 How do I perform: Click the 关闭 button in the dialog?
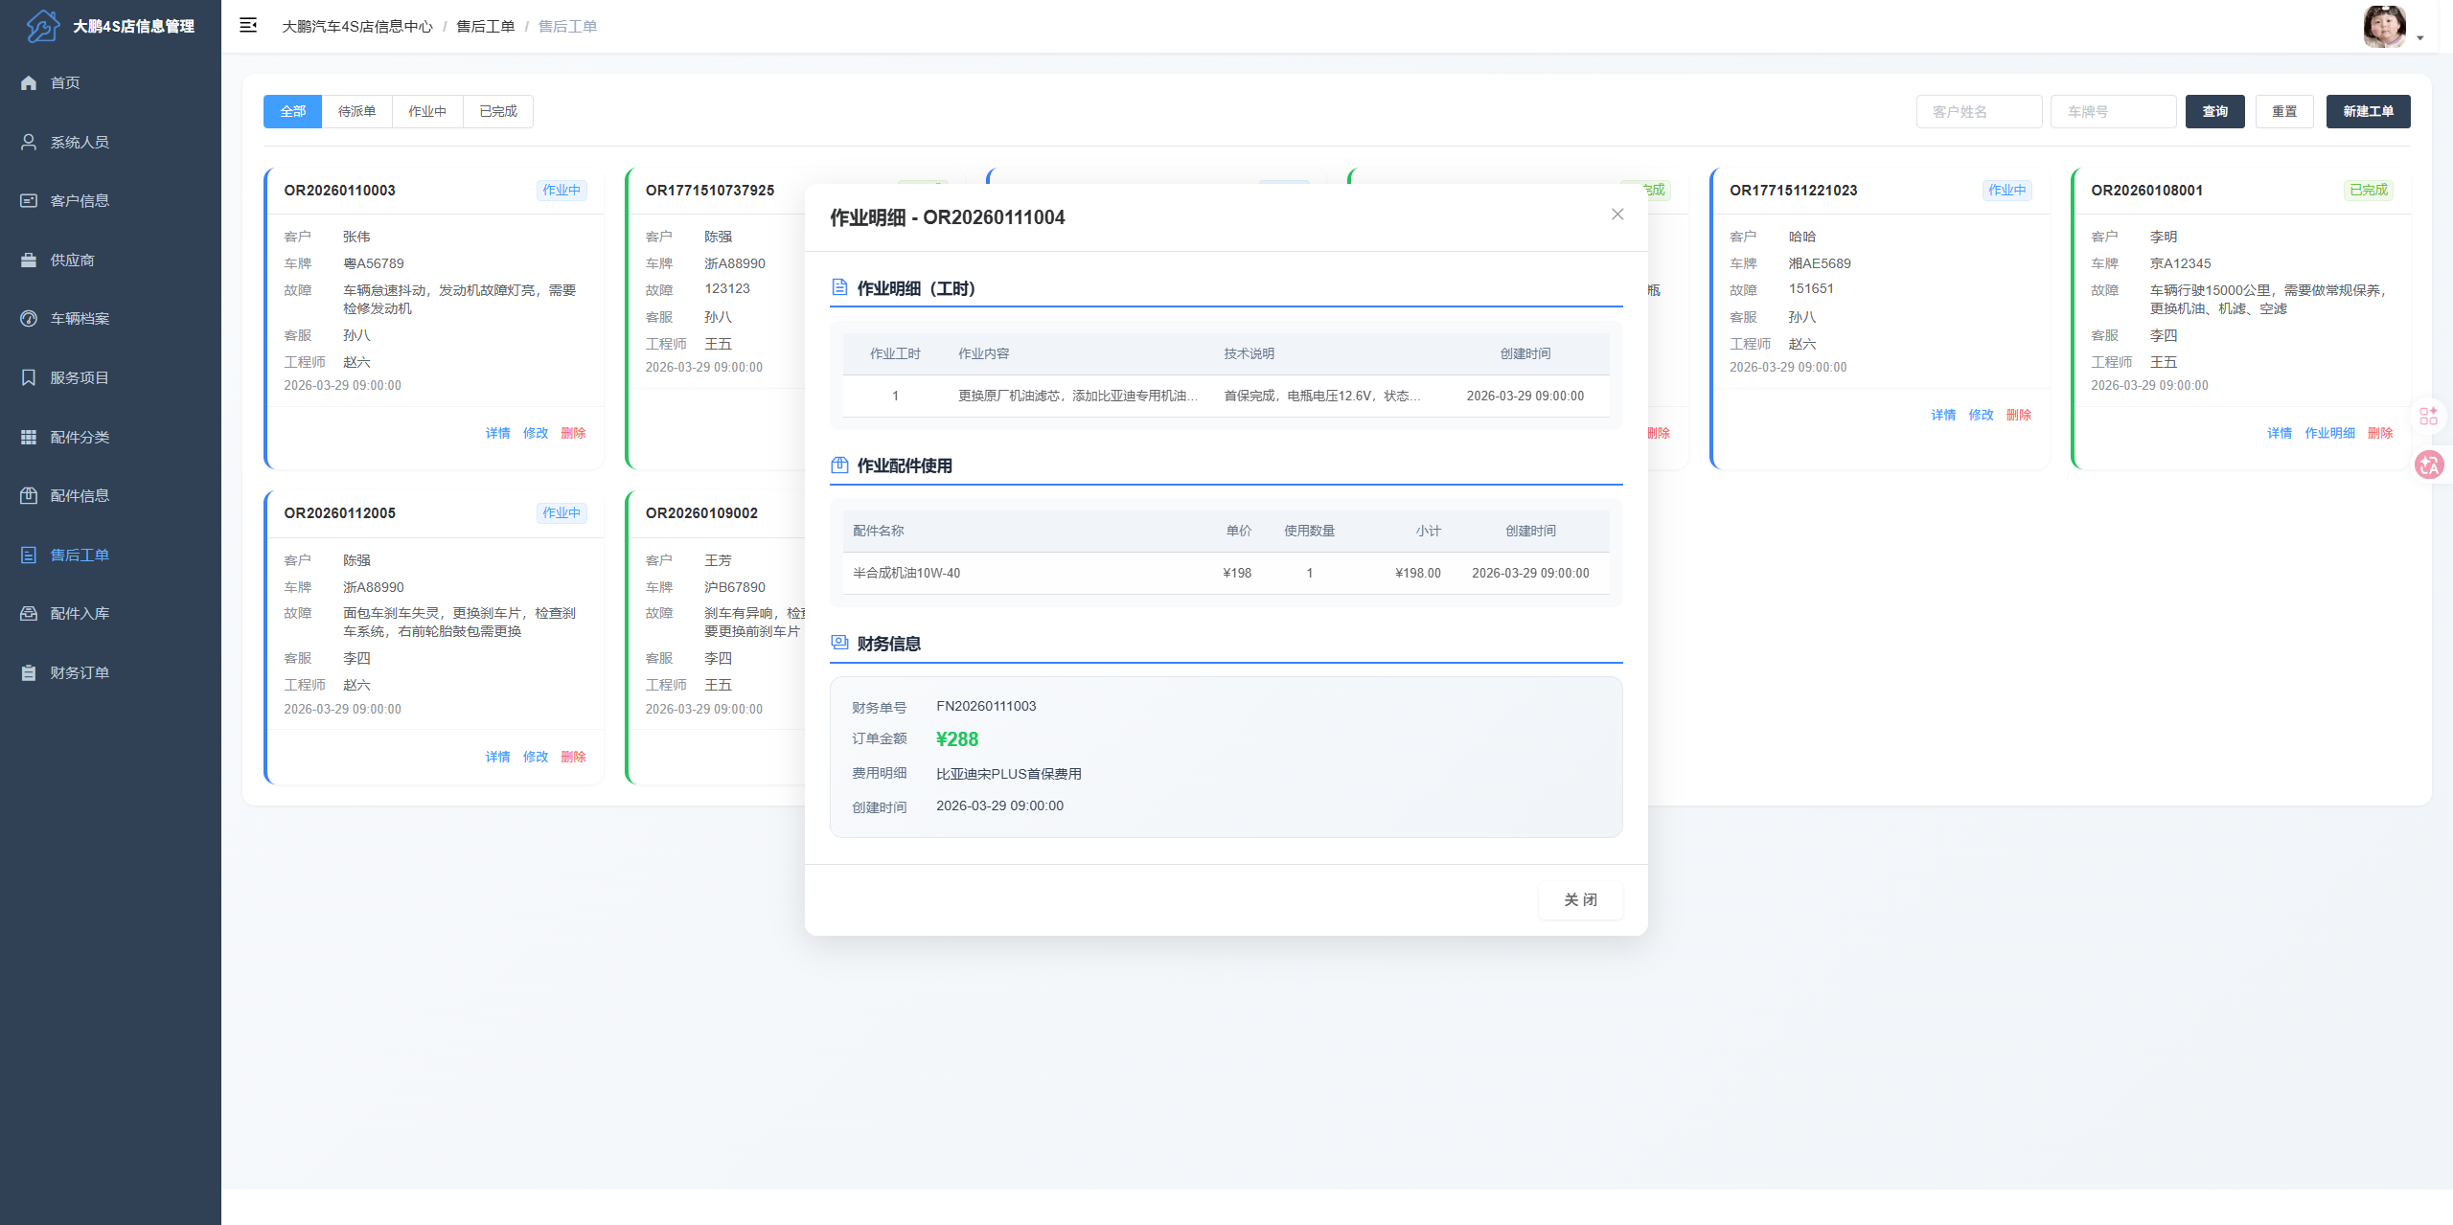(1580, 899)
